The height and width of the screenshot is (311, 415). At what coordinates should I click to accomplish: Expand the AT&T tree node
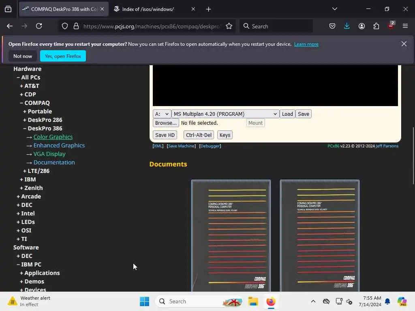(x=29, y=86)
